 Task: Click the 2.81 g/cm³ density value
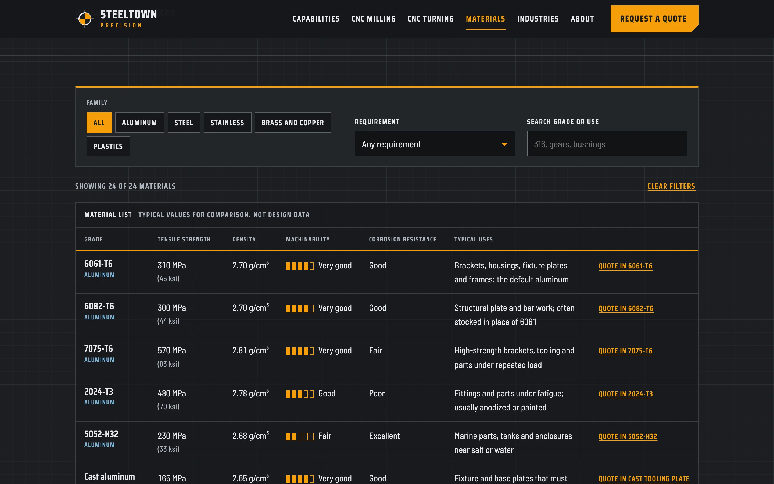(x=250, y=350)
